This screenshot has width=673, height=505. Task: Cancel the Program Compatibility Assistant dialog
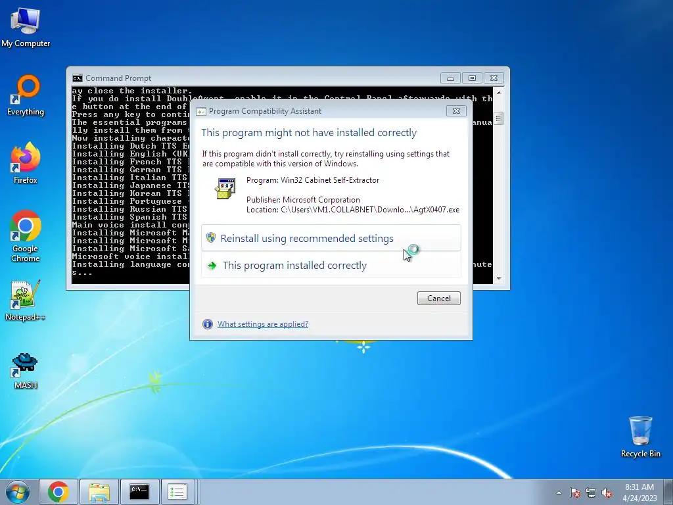pyautogui.click(x=438, y=298)
